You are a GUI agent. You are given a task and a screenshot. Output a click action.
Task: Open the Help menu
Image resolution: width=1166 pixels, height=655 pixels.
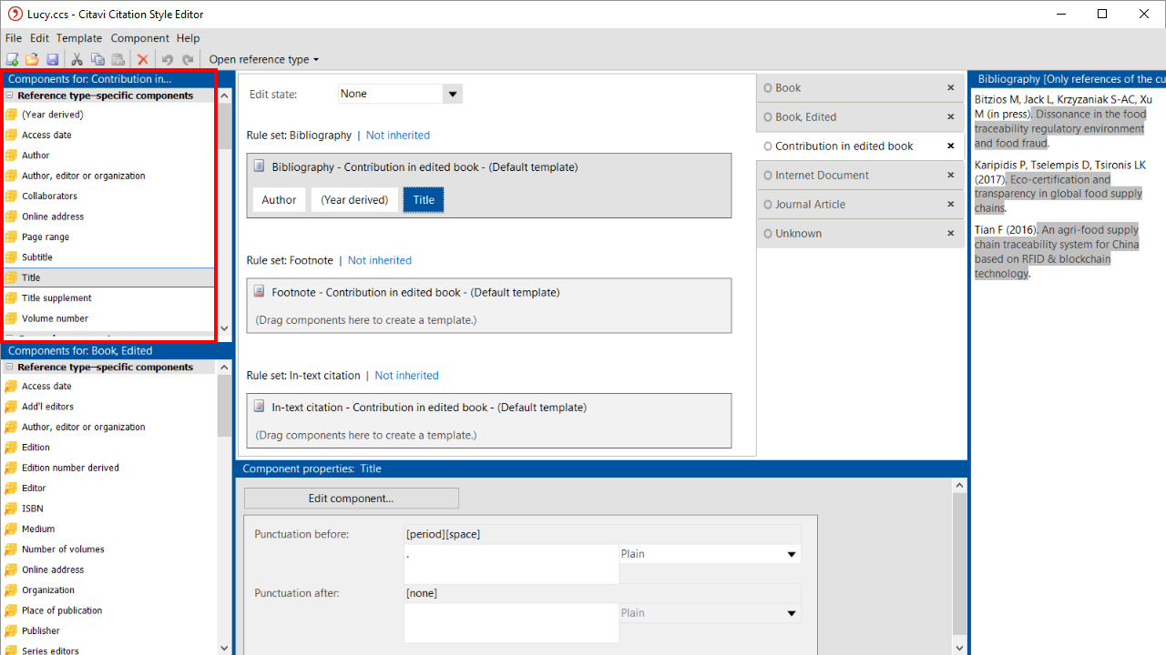[x=189, y=38]
